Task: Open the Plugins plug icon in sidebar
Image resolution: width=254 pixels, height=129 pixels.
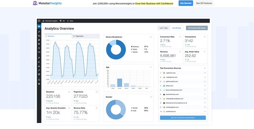Action: coord(39,62)
